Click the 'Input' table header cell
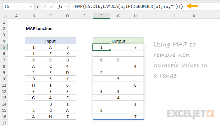 pyautogui.click(x=51, y=41)
